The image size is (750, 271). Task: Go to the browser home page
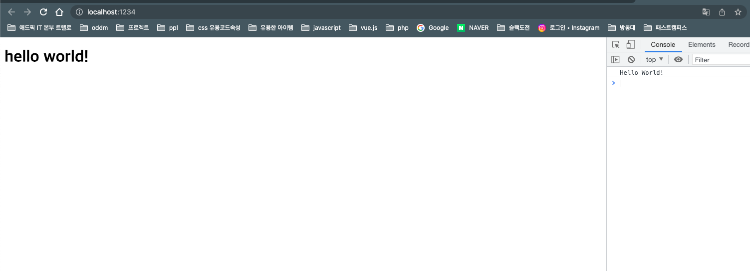point(59,12)
